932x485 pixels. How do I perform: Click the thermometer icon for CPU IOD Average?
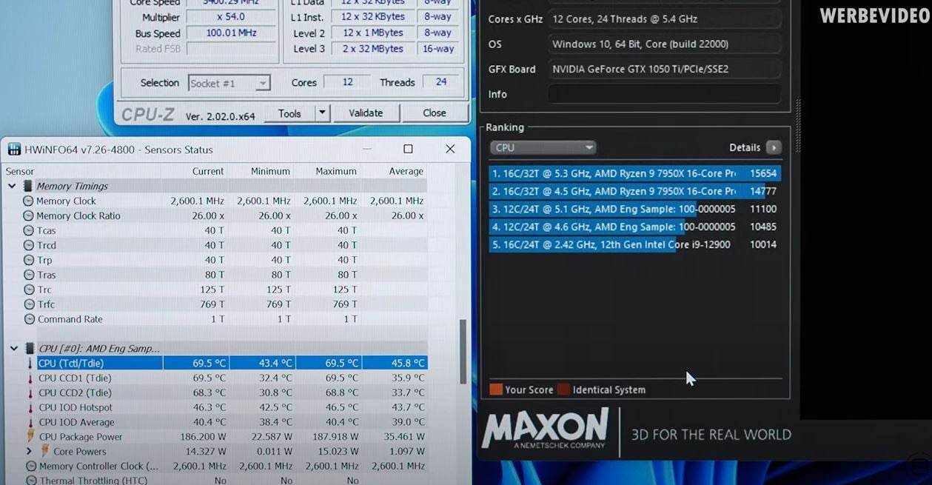[x=30, y=422]
